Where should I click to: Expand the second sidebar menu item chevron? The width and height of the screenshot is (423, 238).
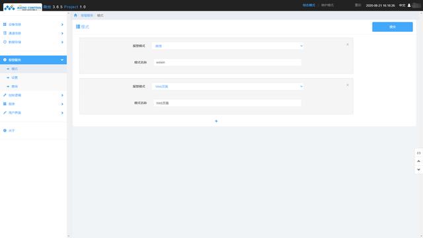coord(62,33)
